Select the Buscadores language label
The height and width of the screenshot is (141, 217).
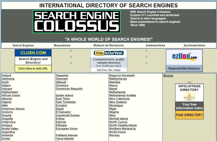coord(62,45)
